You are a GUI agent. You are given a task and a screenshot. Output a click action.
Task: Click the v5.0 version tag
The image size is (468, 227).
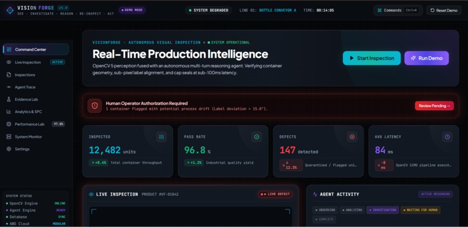point(63,8)
